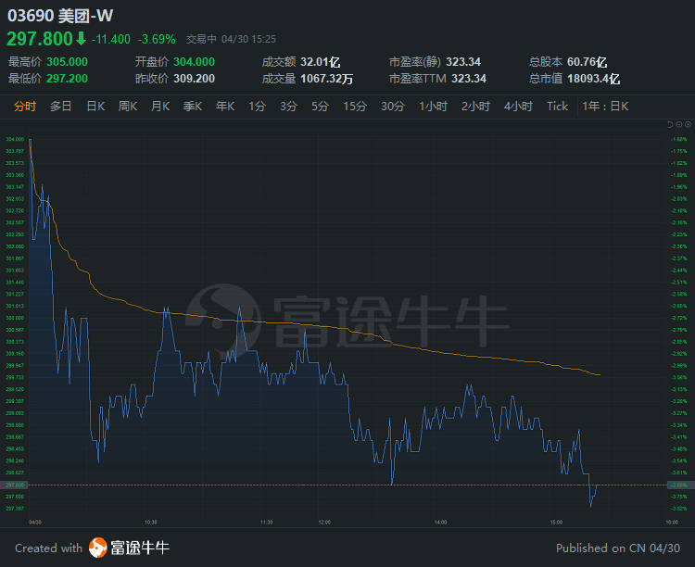695x567 pixels.
Task: Click the green down-arrow beside price 297.800
Action: [82, 39]
